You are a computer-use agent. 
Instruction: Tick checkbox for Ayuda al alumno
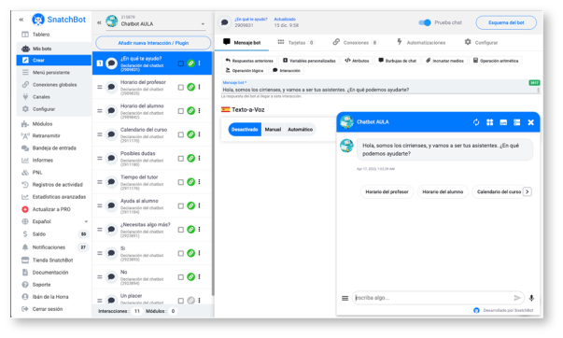(x=181, y=205)
